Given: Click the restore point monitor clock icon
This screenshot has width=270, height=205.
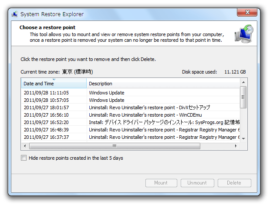Looking at the screenshot, I should pyautogui.click(x=244, y=34).
